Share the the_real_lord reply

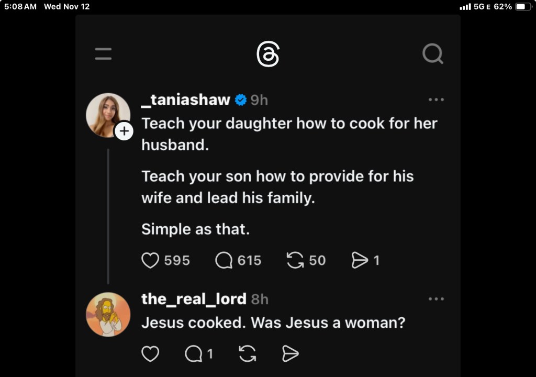290,354
